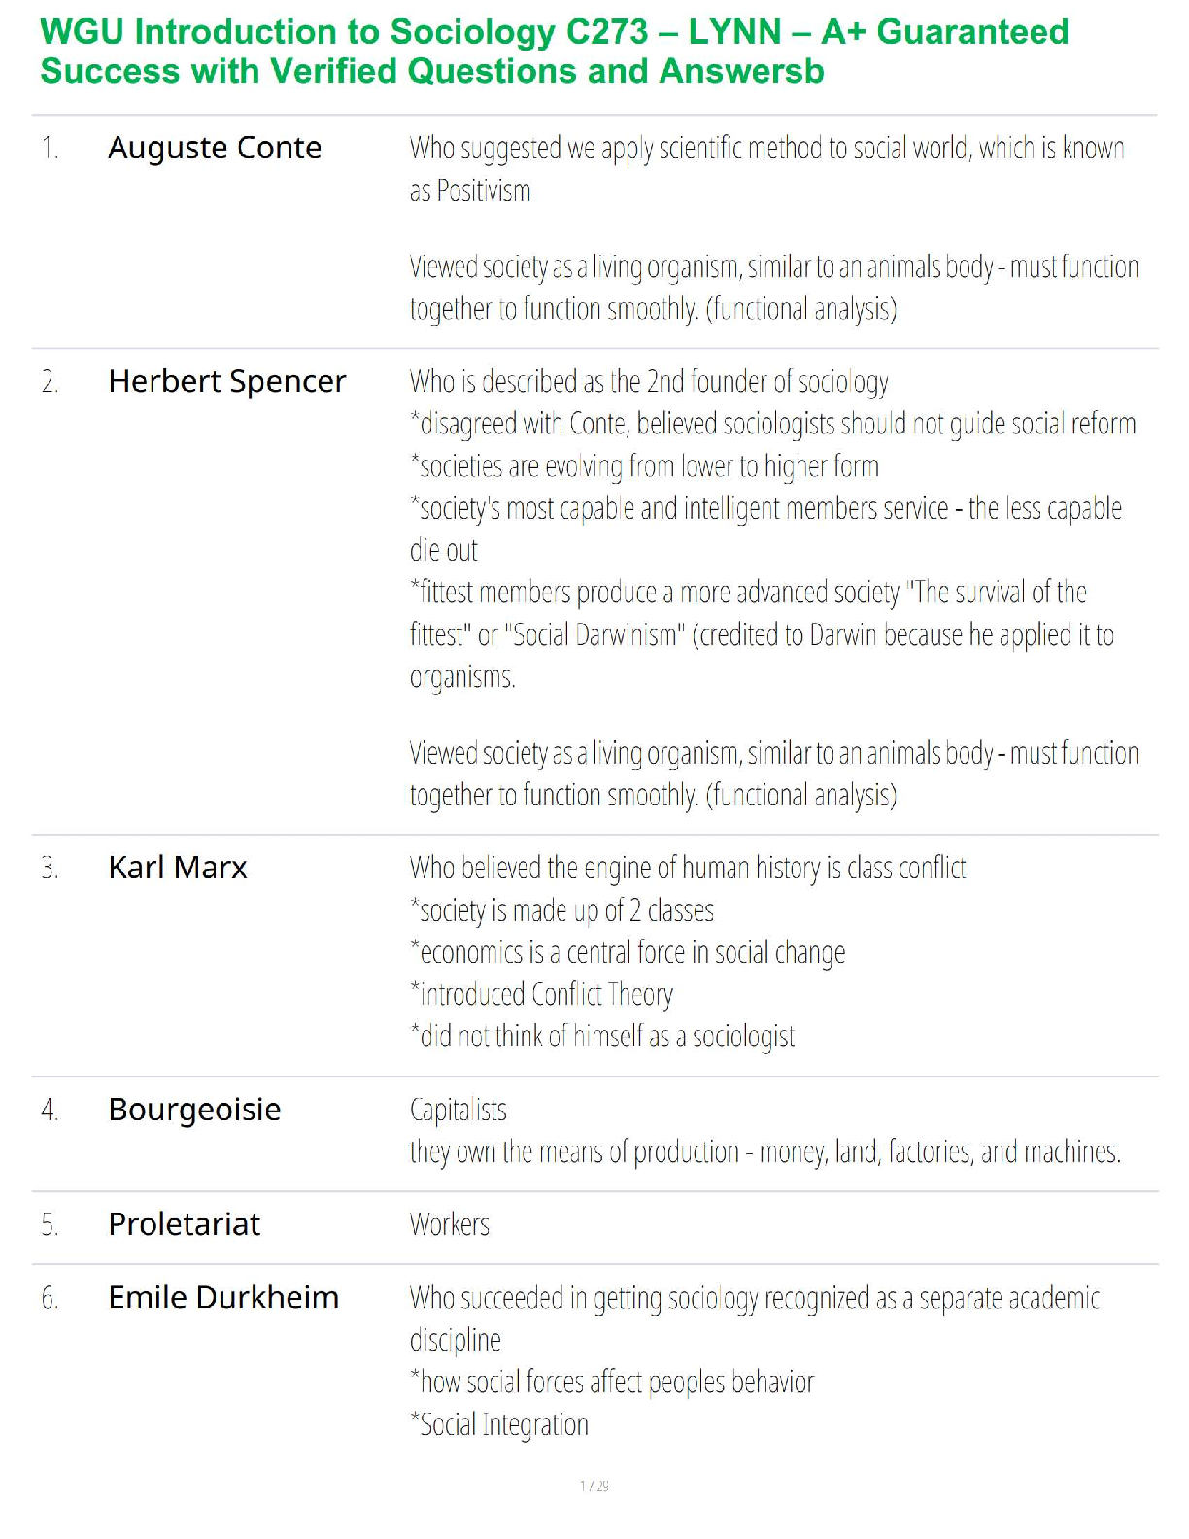Click row number 1 in the list
This screenshot has height=1539, width=1189.
click(50, 148)
